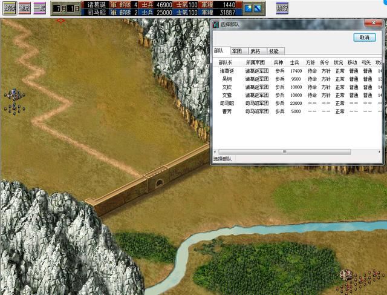The height and width of the screenshot is (295, 387).
Task: Click the 地形 terrain button
Action: point(24,8)
